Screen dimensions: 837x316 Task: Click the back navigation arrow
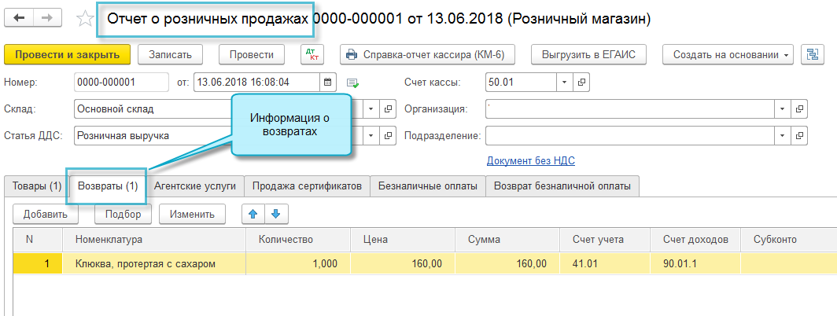(x=19, y=18)
